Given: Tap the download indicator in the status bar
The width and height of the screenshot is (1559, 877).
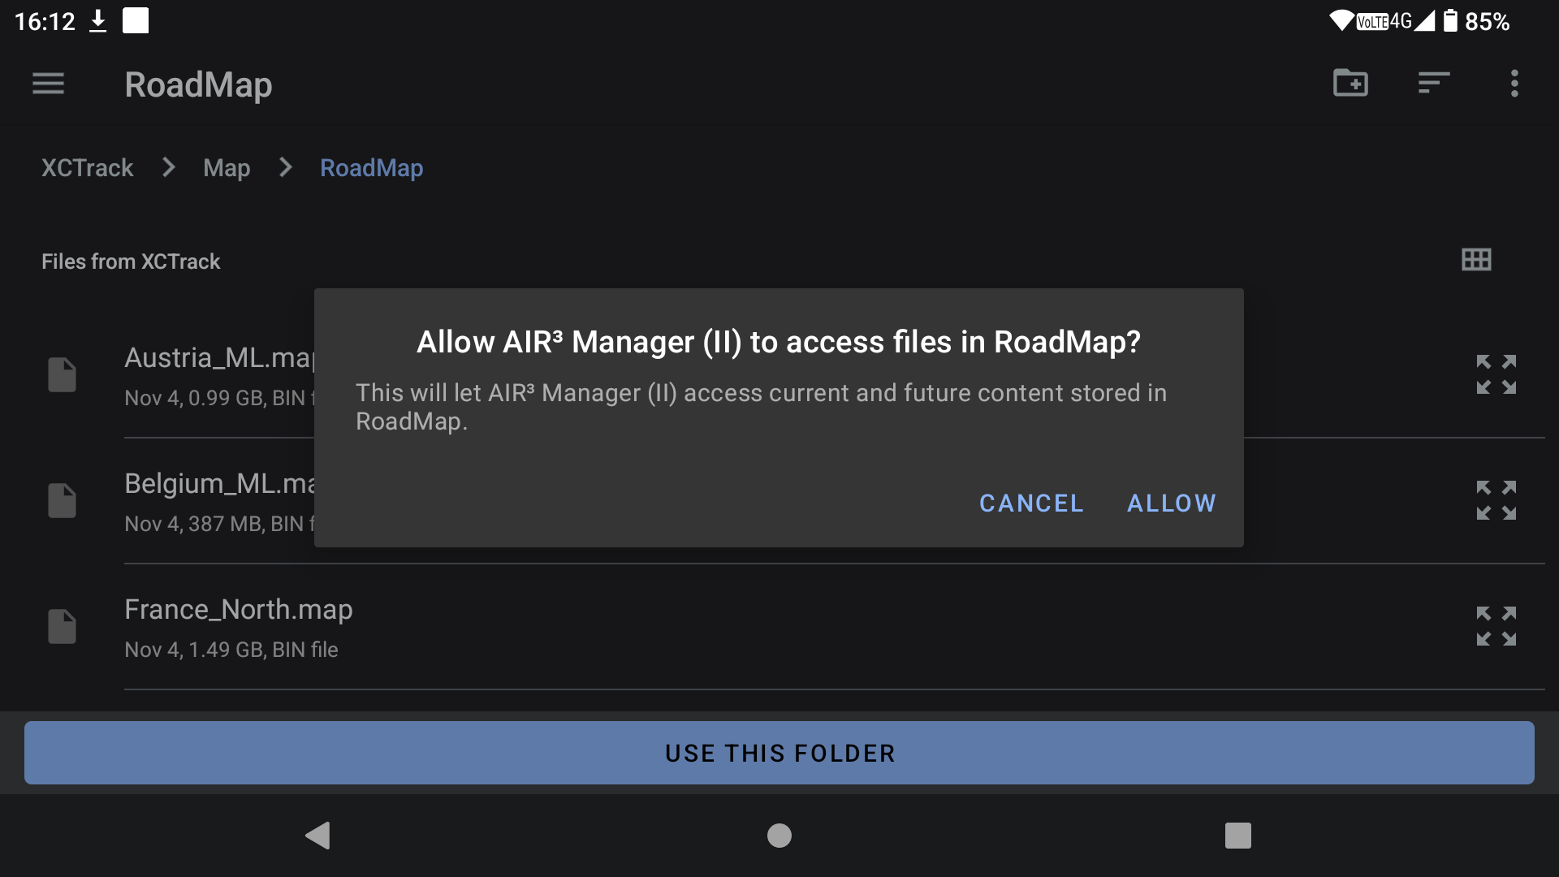Looking at the screenshot, I should pyautogui.click(x=97, y=21).
